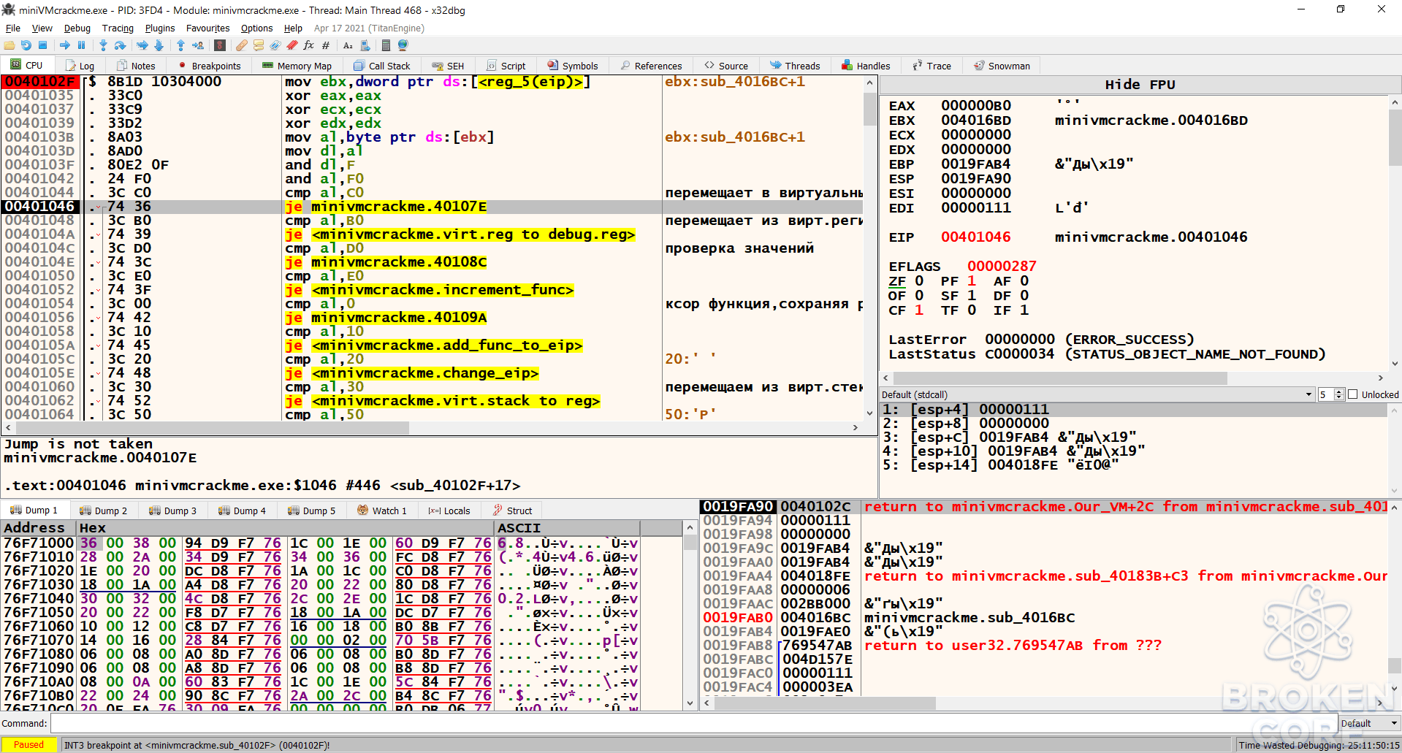Click the Run (arrow) toolbar icon

tap(64, 45)
